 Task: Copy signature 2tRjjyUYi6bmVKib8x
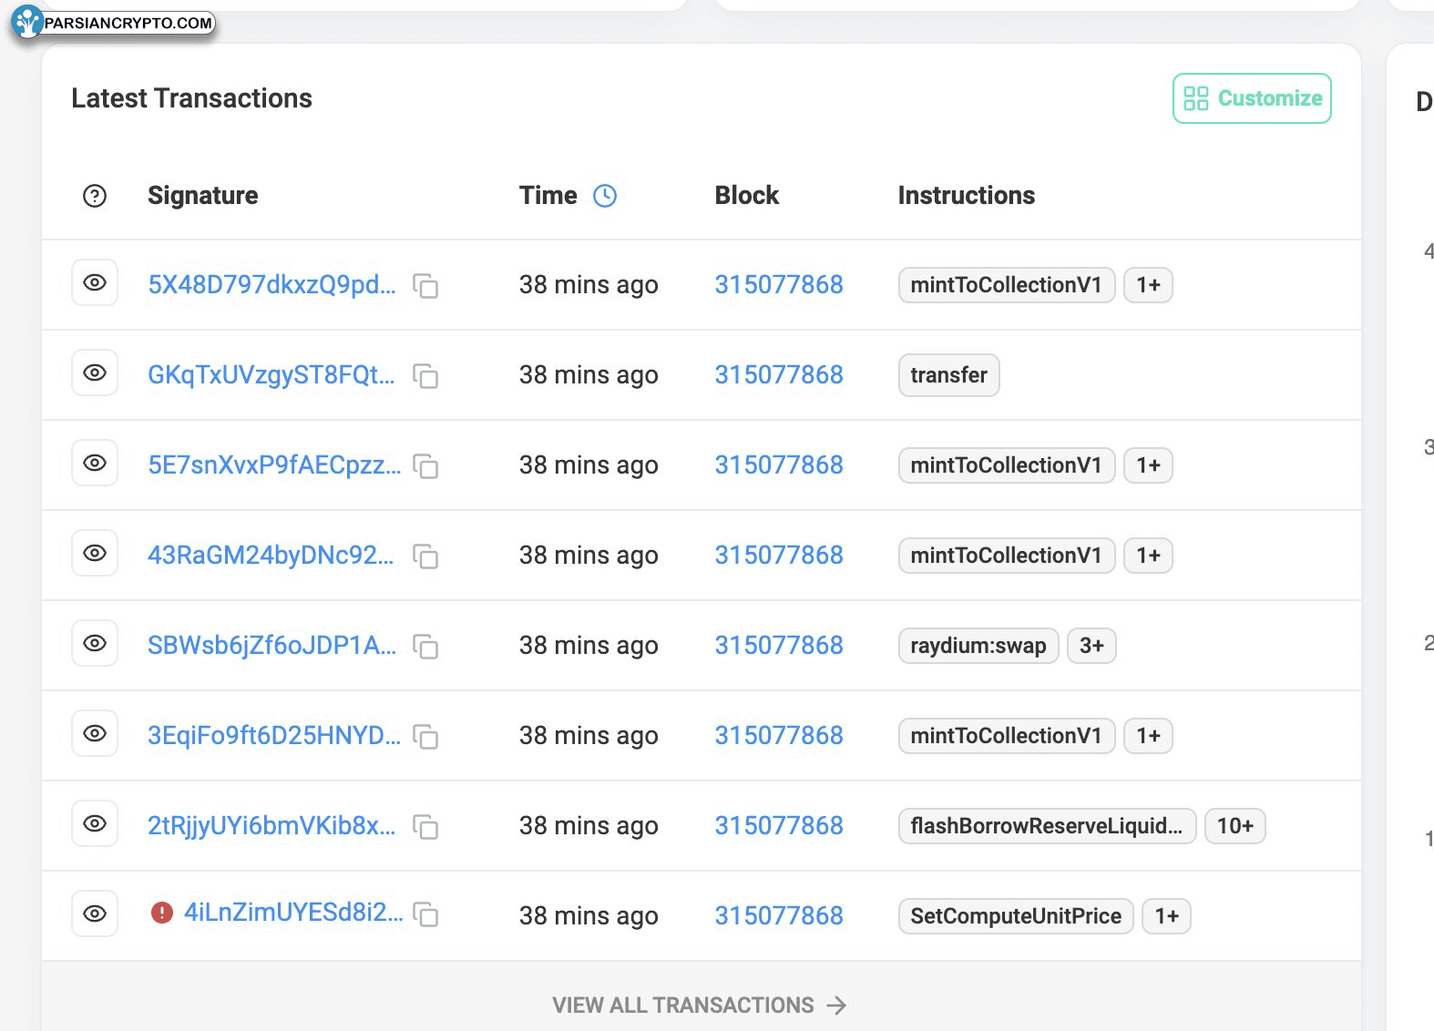point(425,827)
